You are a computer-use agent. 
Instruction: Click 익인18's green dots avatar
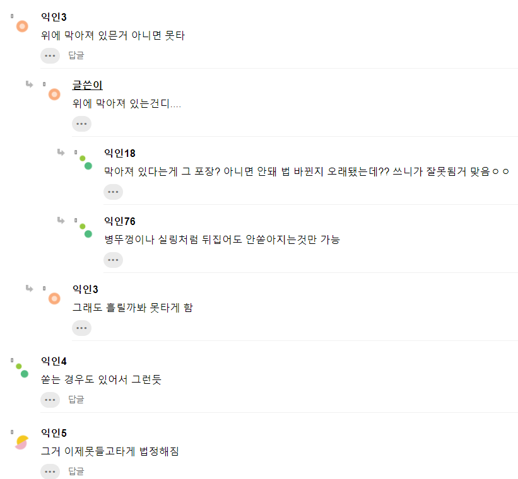(86, 162)
